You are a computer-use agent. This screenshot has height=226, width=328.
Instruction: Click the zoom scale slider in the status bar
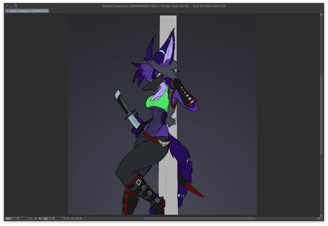(x=23, y=219)
